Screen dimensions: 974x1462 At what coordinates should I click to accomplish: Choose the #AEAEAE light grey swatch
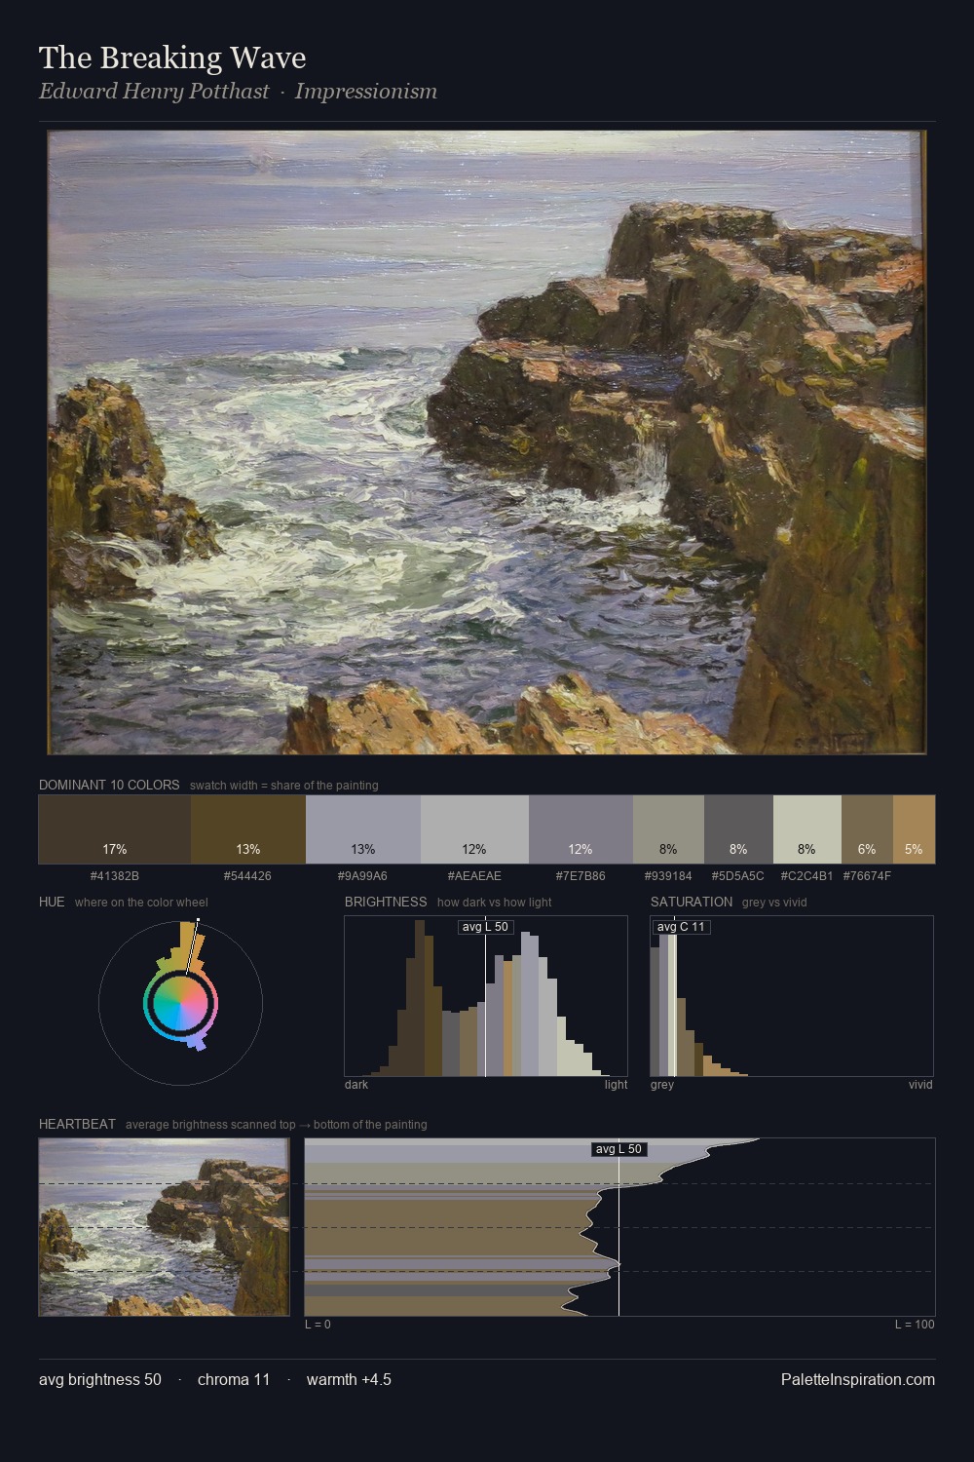(x=474, y=829)
